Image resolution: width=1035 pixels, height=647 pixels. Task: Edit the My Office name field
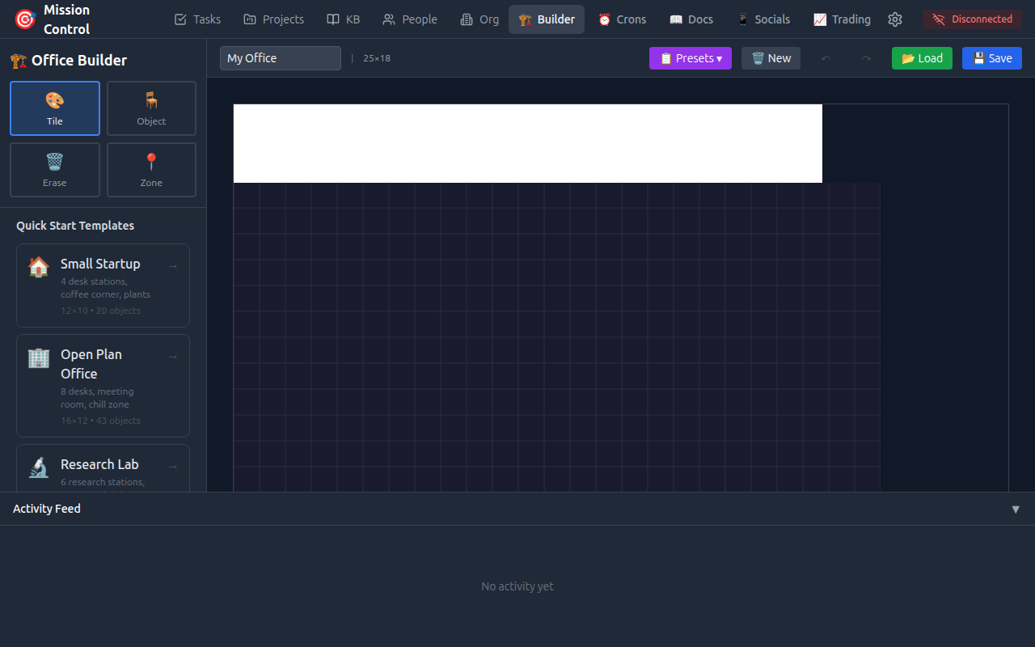point(280,58)
